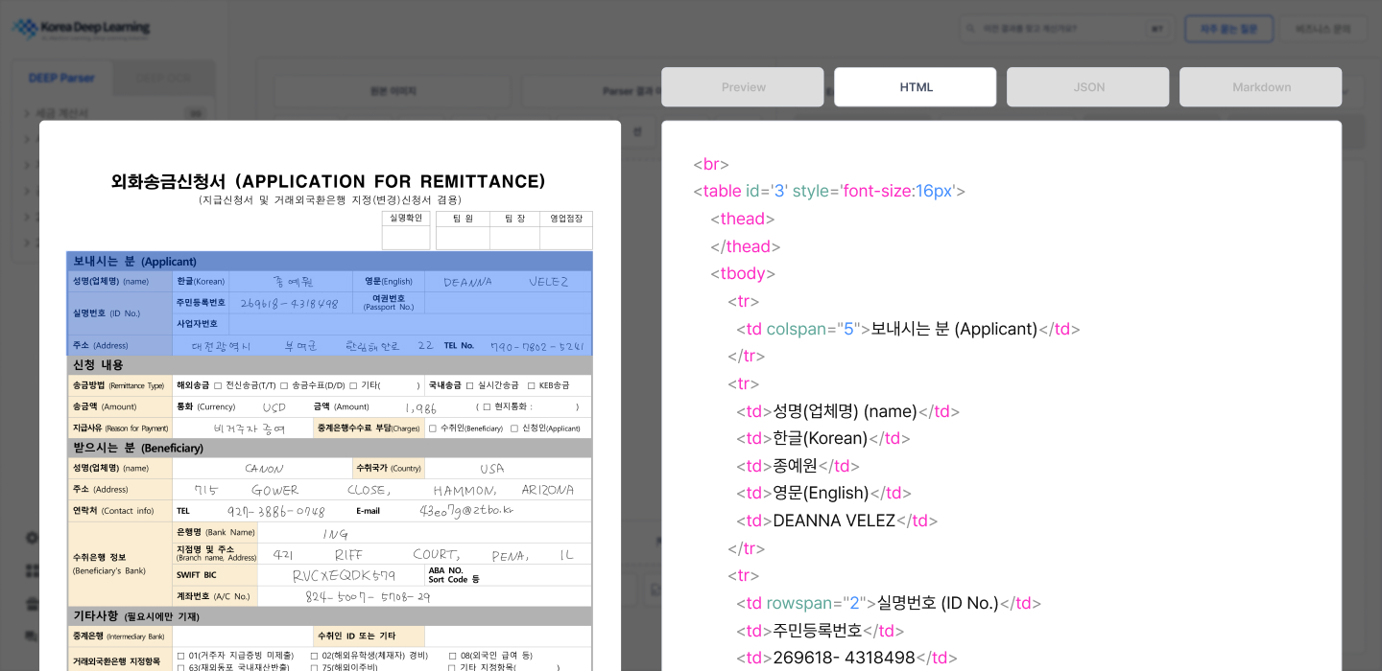1382x671 pixels.
Task: Click the application for remittance document title
Action: click(328, 181)
